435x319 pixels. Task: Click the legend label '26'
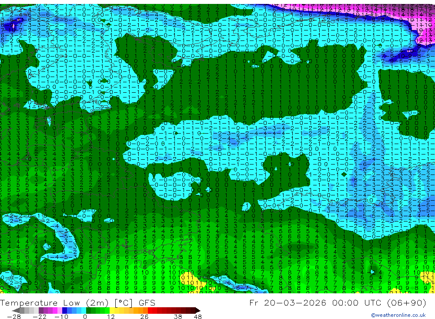144,317
